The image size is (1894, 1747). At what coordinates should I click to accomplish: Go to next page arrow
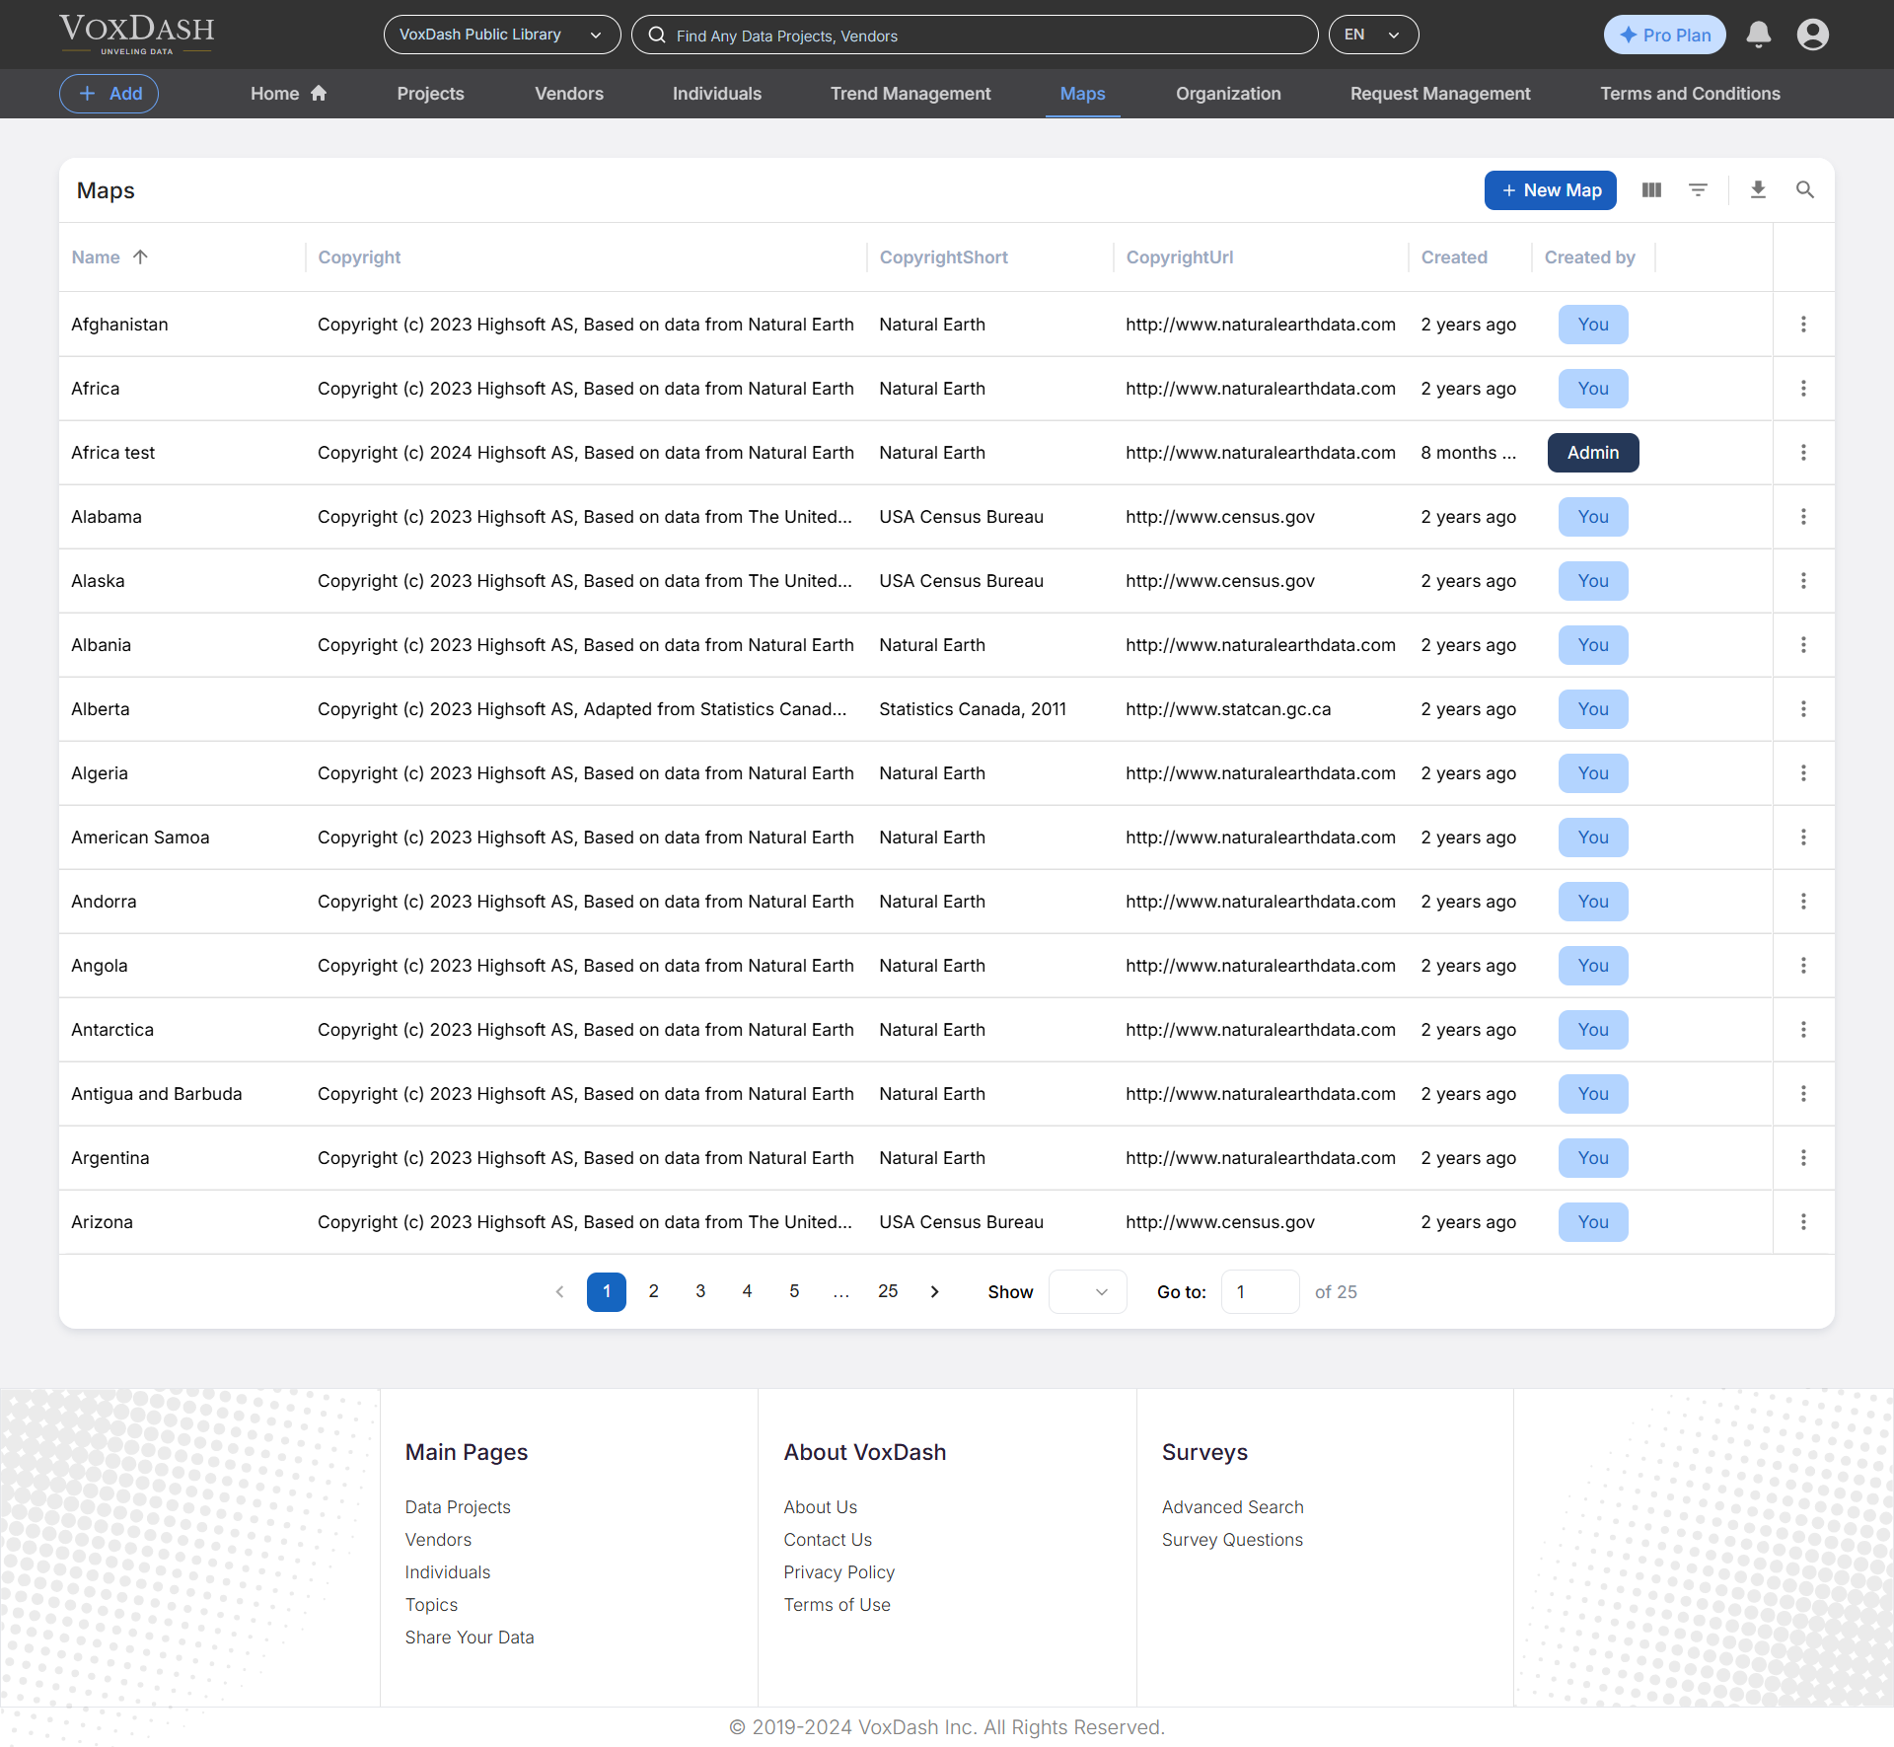click(x=934, y=1291)
